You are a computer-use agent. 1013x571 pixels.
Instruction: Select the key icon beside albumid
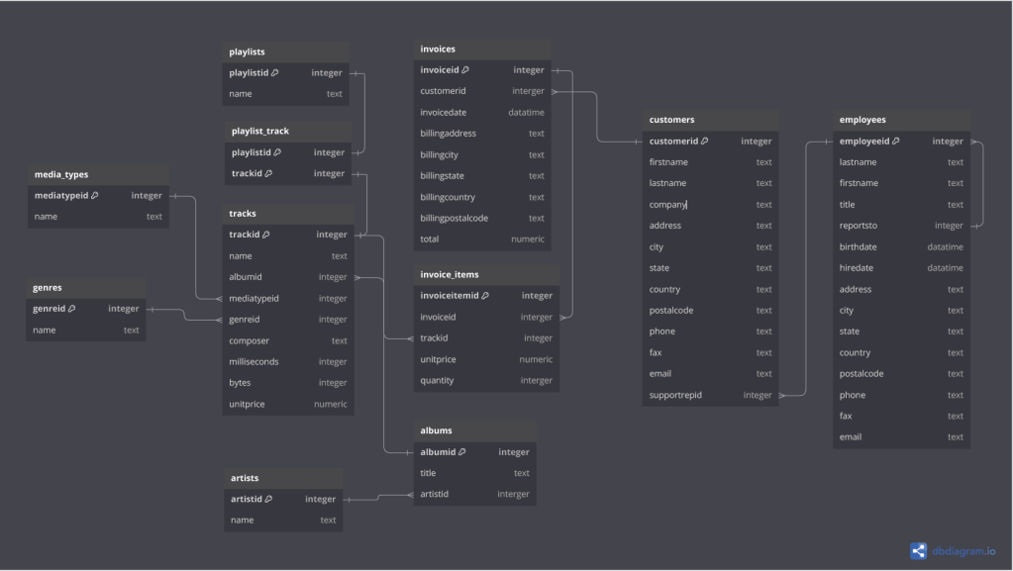[x=462, y=452]
